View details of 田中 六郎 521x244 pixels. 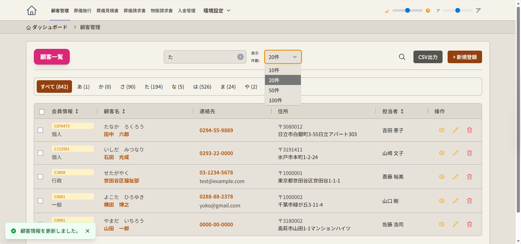[x=442, y=130]
